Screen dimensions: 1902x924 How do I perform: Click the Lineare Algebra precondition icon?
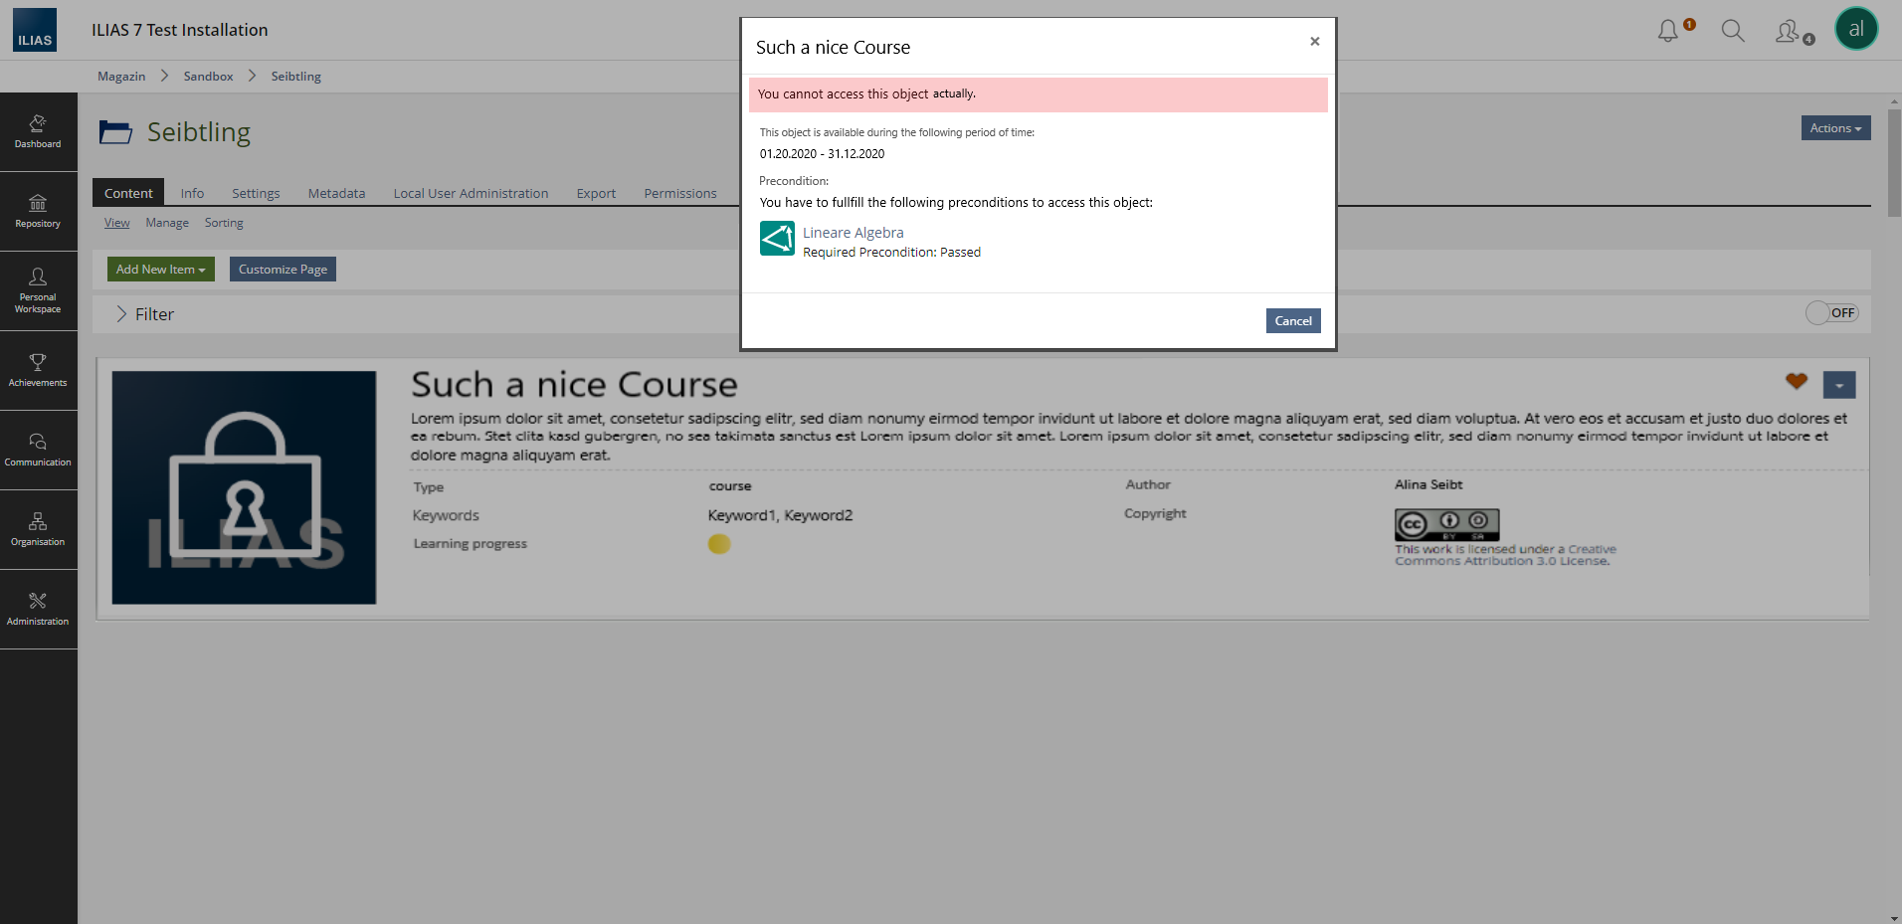pyautogui.click(x=777, y=239)
